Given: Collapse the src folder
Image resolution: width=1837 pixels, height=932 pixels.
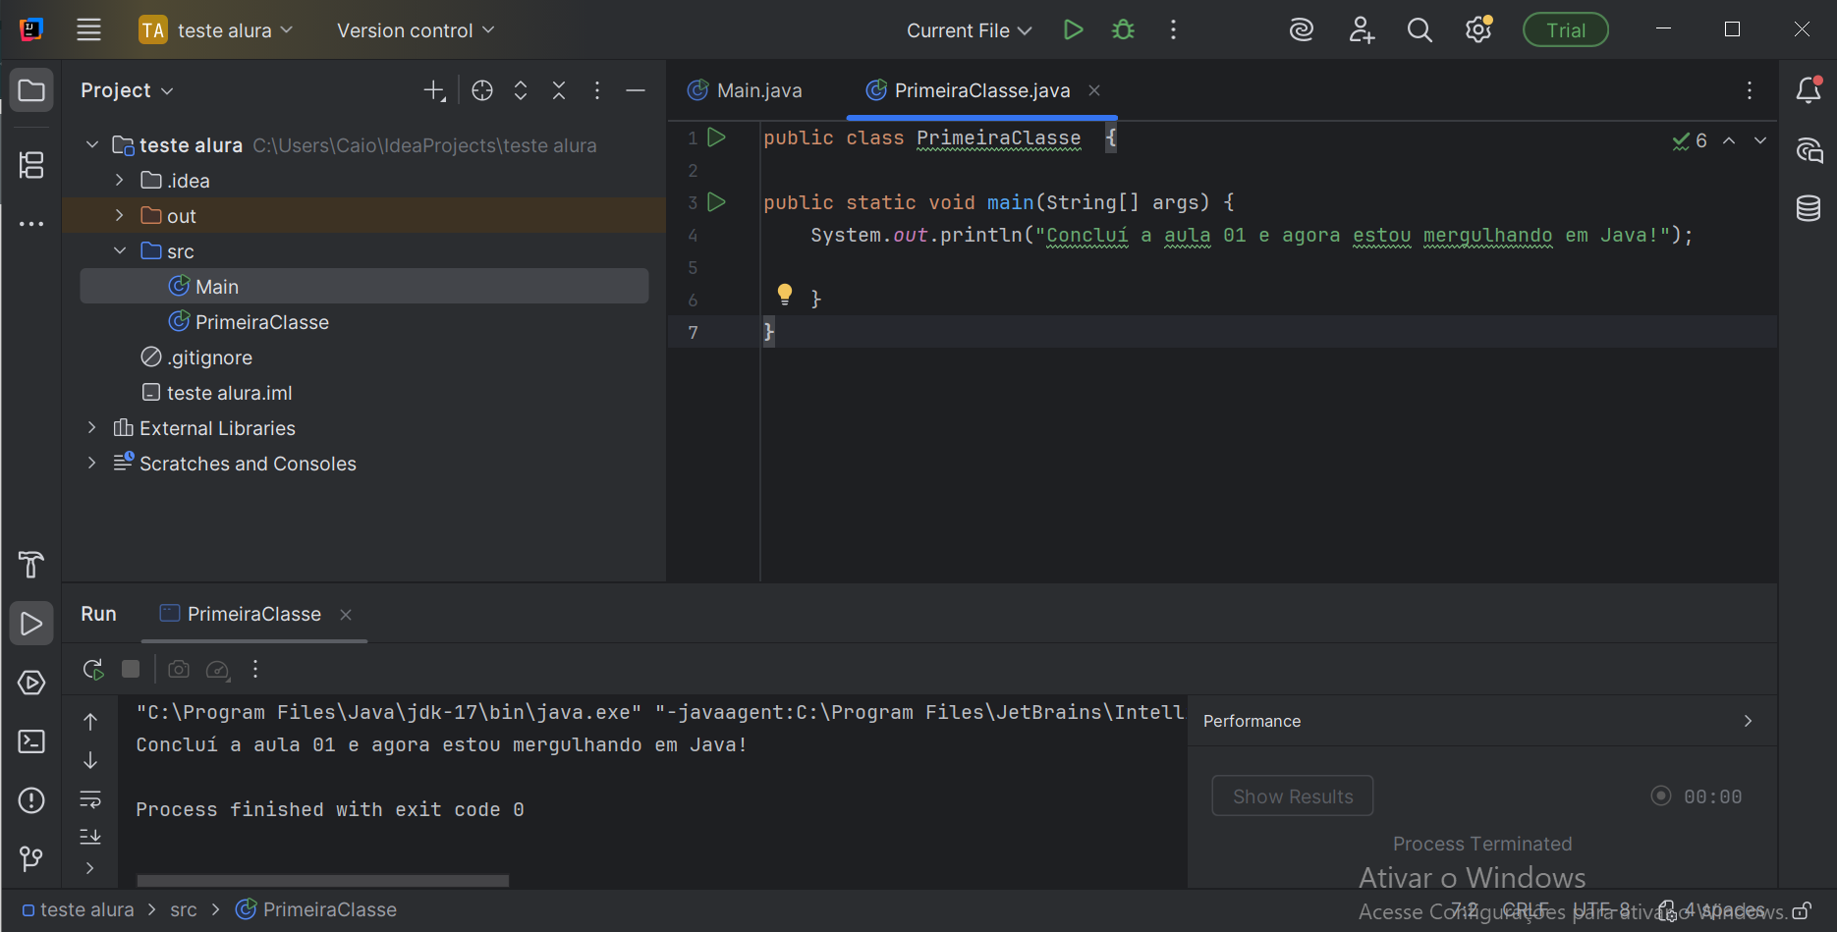Looking at the screenshot, I should pos(120,251).
